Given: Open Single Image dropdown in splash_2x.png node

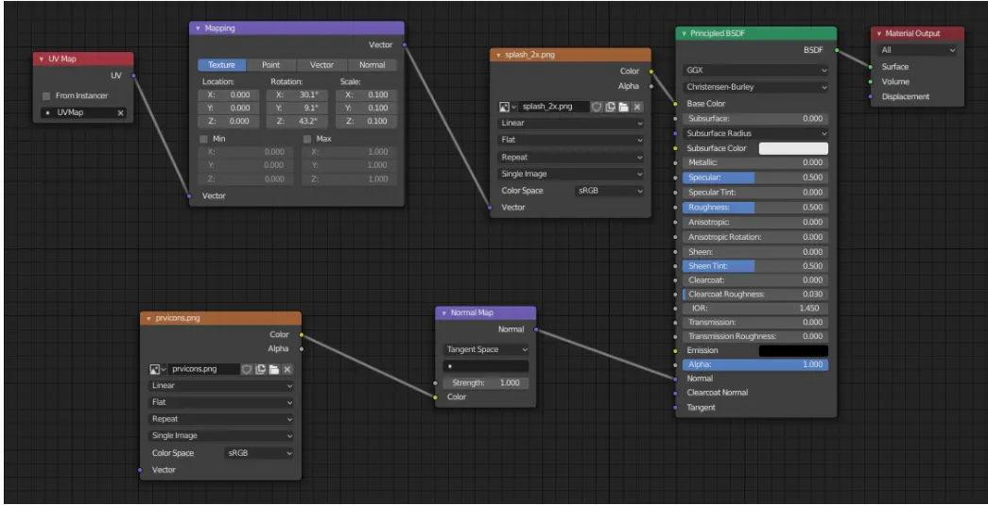Looking at the screenshot, I should [x=570, y=174].
